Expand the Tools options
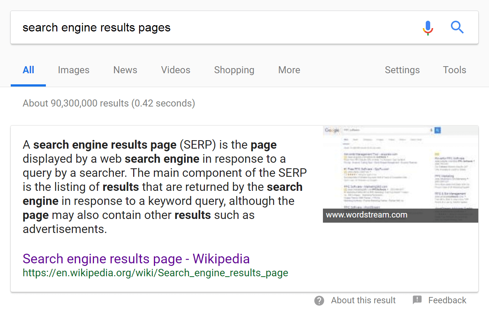 (x=455, y=70)
